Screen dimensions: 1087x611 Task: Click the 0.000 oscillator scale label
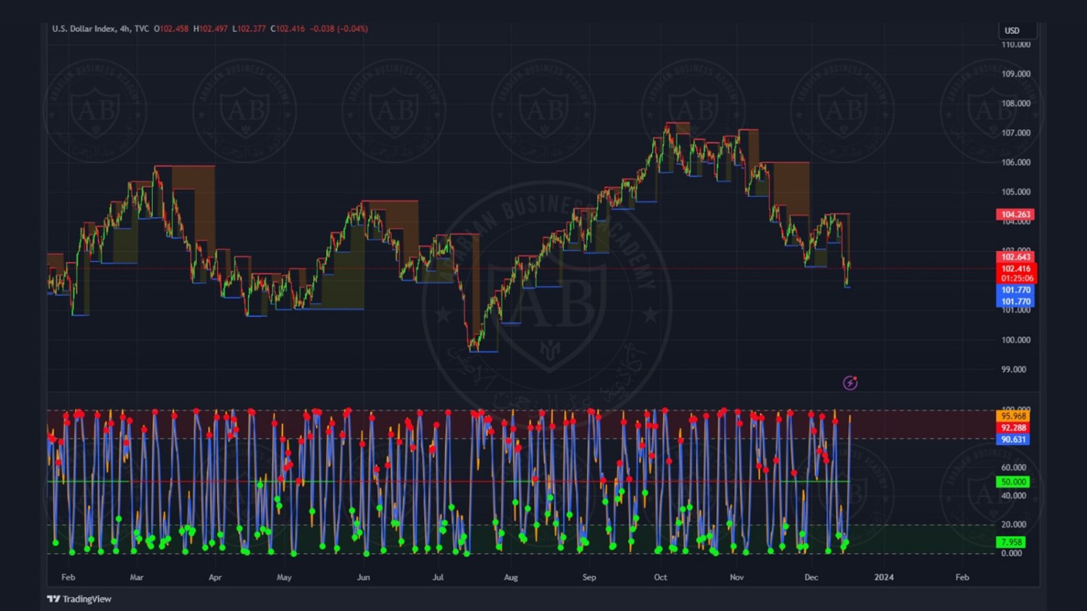tap(1012, 554)
